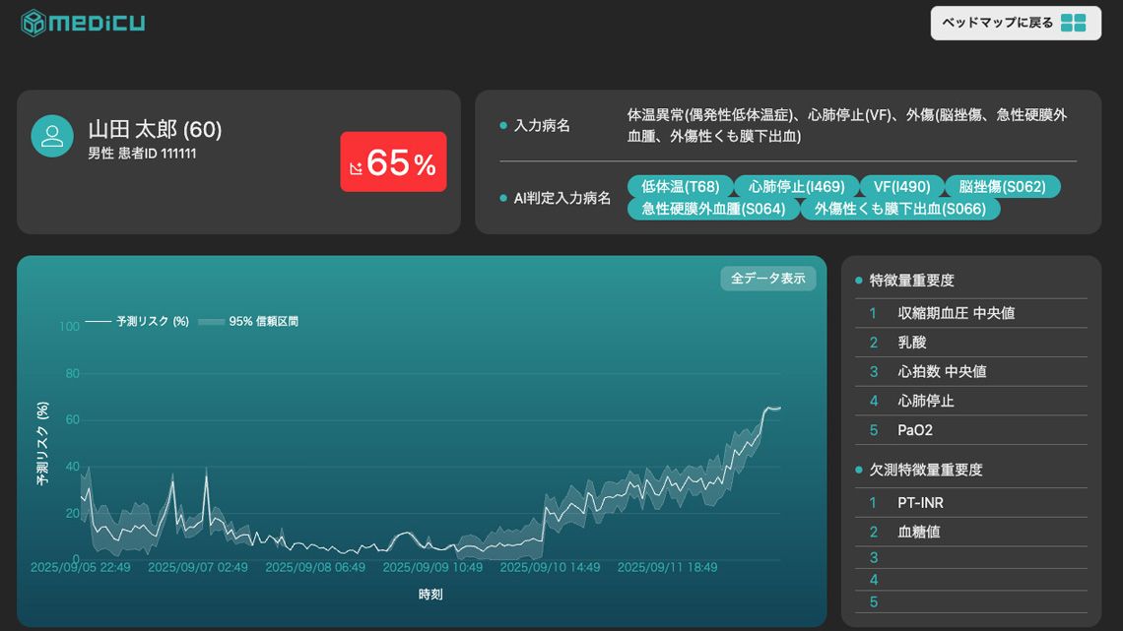Click the 予測リスク white line legend marker
Image resolution: width=1123 pixels, height=631 pixels.
click(x=99, y=321)
